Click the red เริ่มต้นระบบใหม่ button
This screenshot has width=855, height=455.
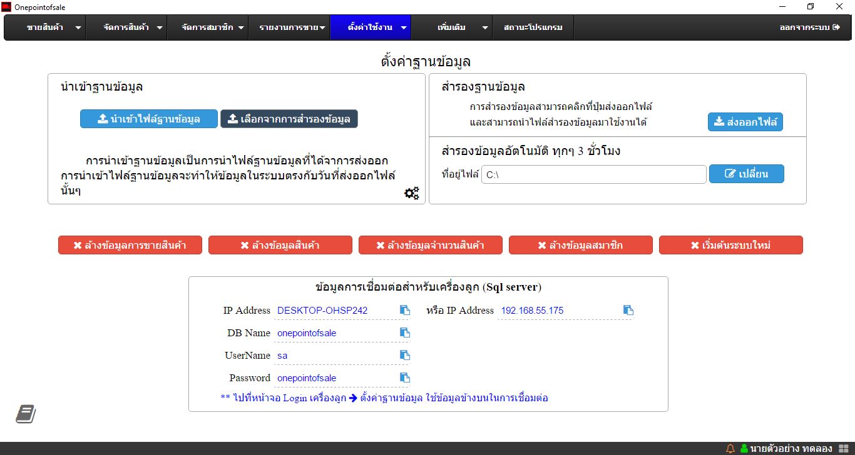pos(730,245)
